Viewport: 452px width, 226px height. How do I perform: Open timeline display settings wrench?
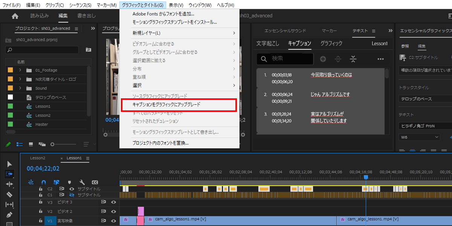(x=82, y=182)
